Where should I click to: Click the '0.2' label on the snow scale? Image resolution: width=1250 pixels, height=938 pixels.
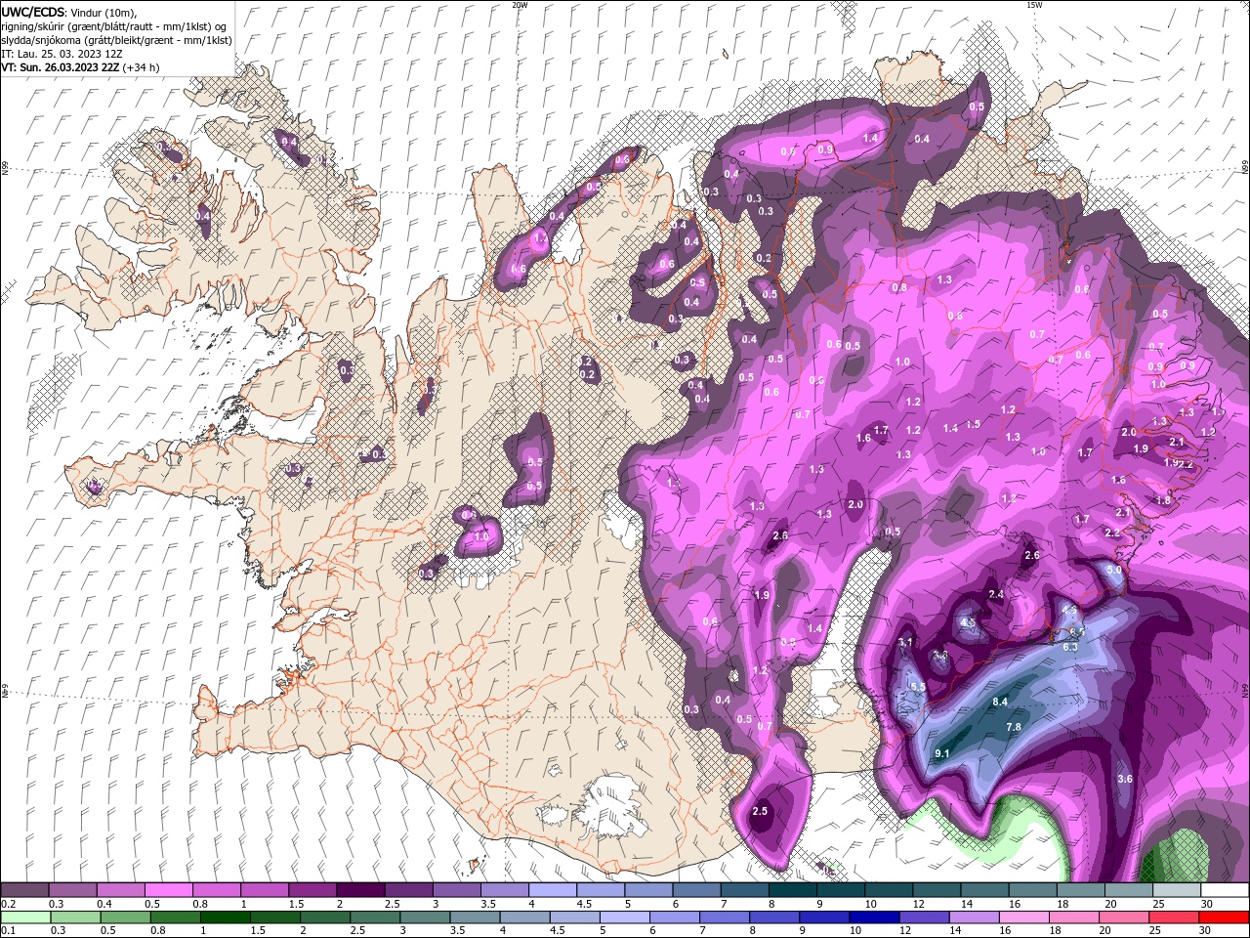(9, 904)
